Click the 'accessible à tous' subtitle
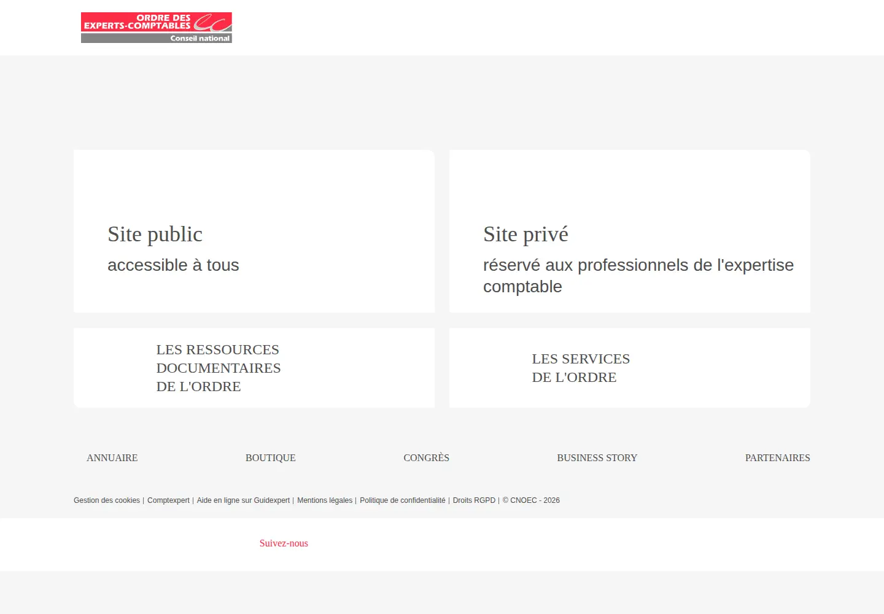This screenshot has width=884, height=614. click(173, 265)
